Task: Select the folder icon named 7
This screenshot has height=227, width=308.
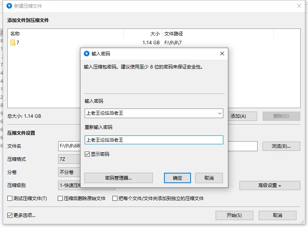Action: click(13, 43)
